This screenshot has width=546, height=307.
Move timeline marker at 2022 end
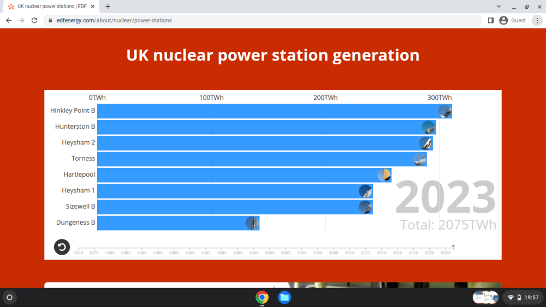point(453,247)
